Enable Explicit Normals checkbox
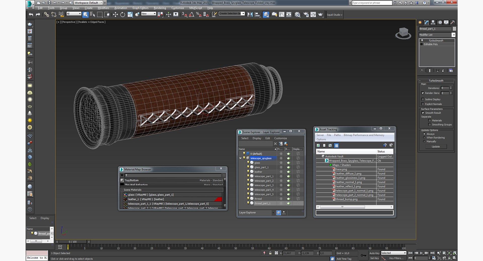483x261 pixels. click(423, 104)
